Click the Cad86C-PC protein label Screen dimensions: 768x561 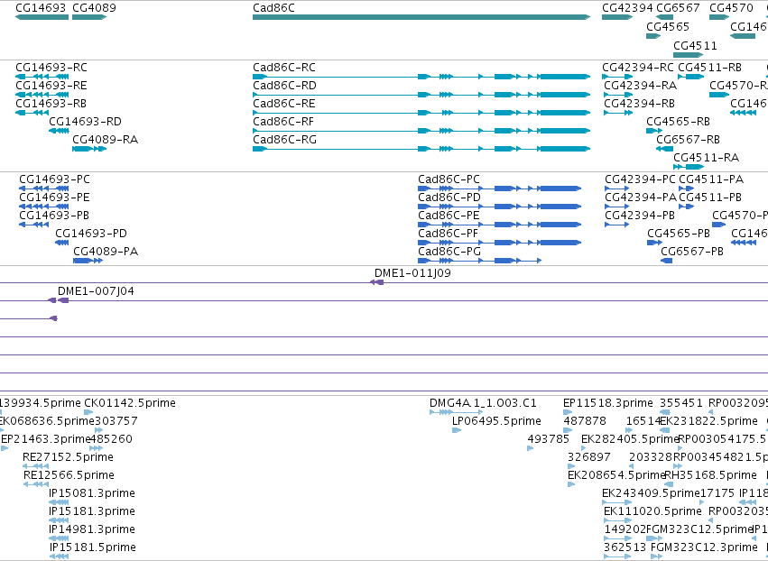coord(449,179)
